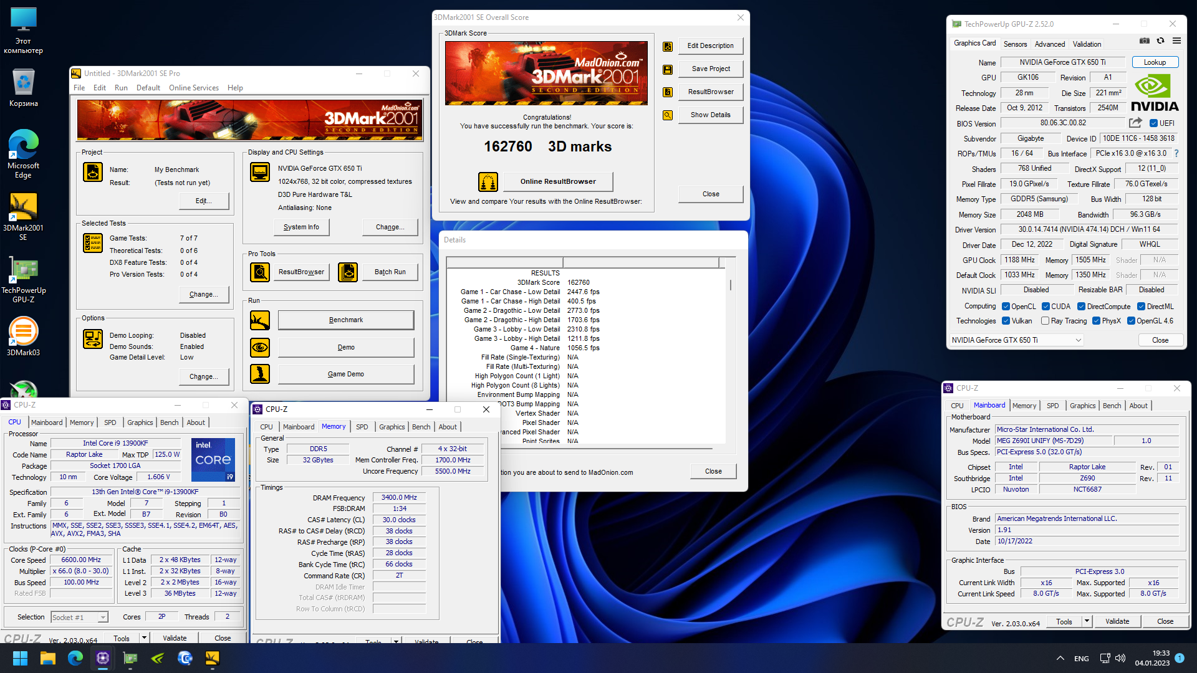Click the CPU-Z taskbar icon
This screenshot has height=673, width=1197.
tap(103, 658)
